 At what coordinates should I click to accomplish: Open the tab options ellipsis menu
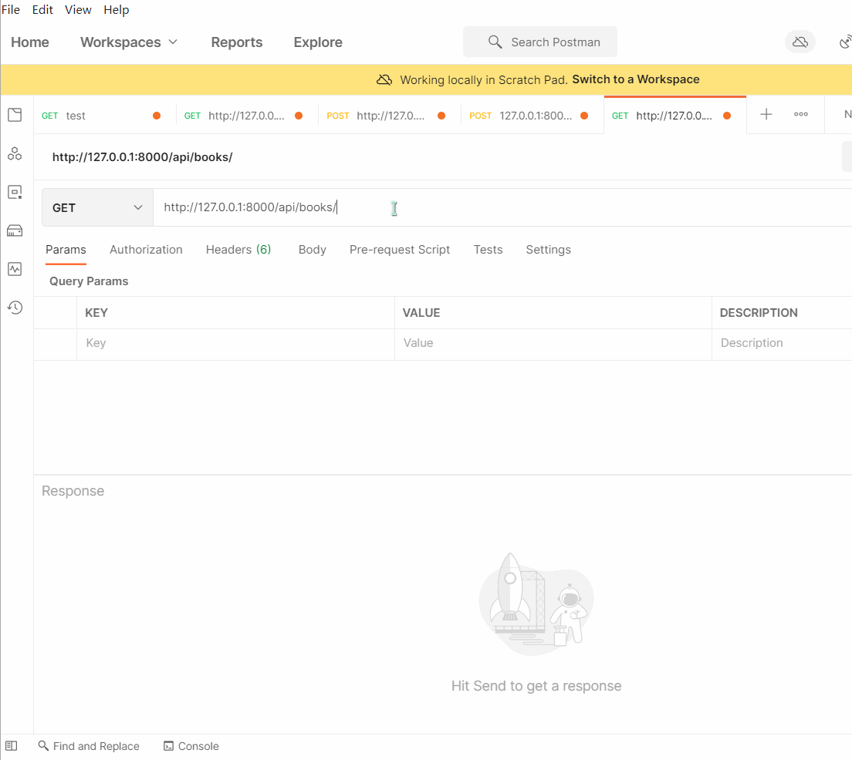(x=801, y=115)
